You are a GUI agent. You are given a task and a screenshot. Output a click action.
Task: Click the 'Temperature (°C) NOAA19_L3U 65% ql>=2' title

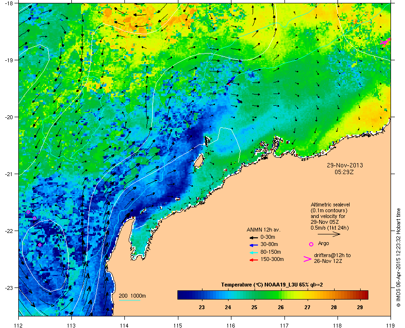(x=272, y=285)
